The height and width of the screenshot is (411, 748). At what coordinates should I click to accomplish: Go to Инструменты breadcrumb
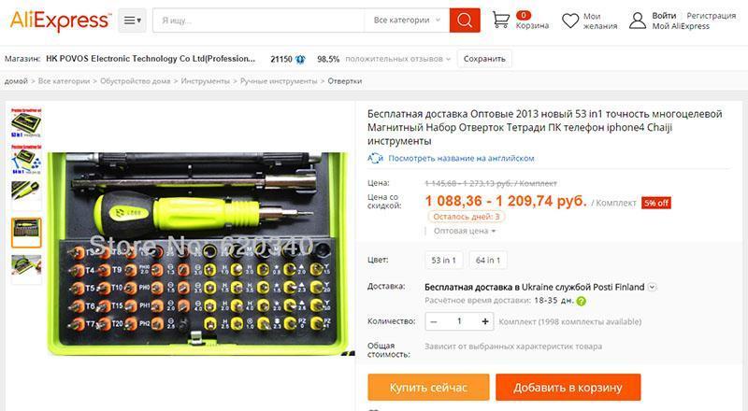point(205,81)
